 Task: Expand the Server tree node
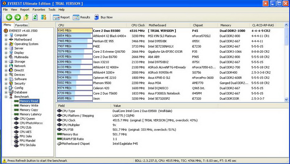(x=6, y=48)
